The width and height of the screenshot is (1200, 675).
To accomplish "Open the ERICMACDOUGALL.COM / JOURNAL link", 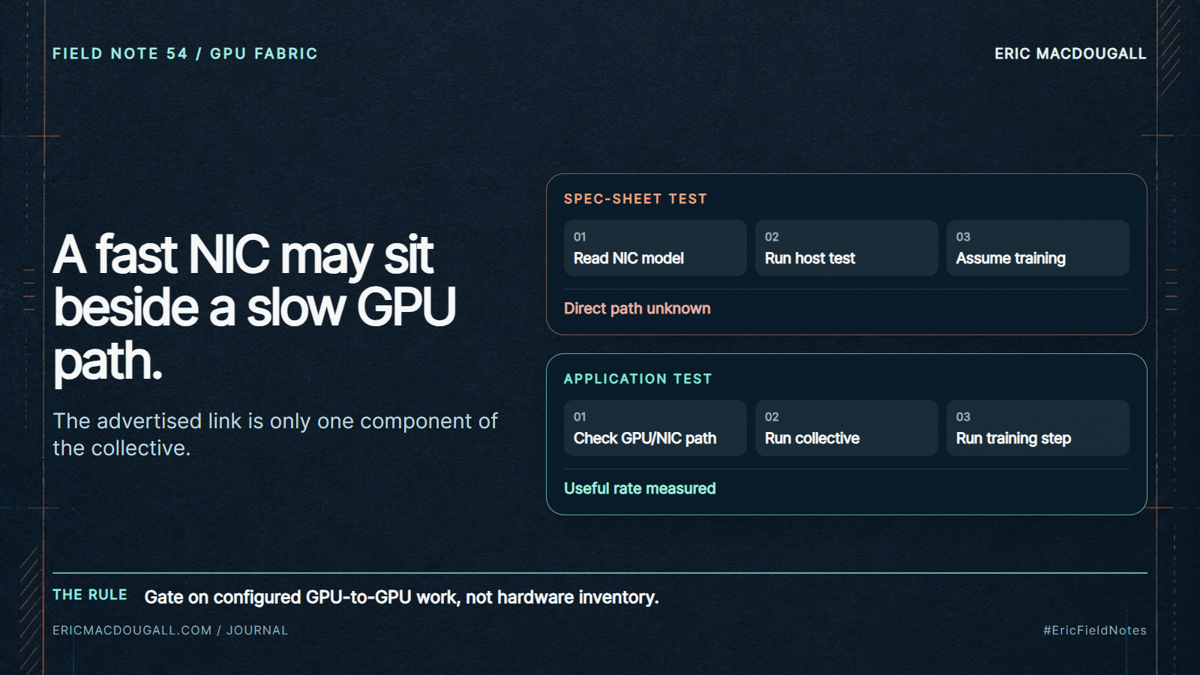I will tap(170, 631).
